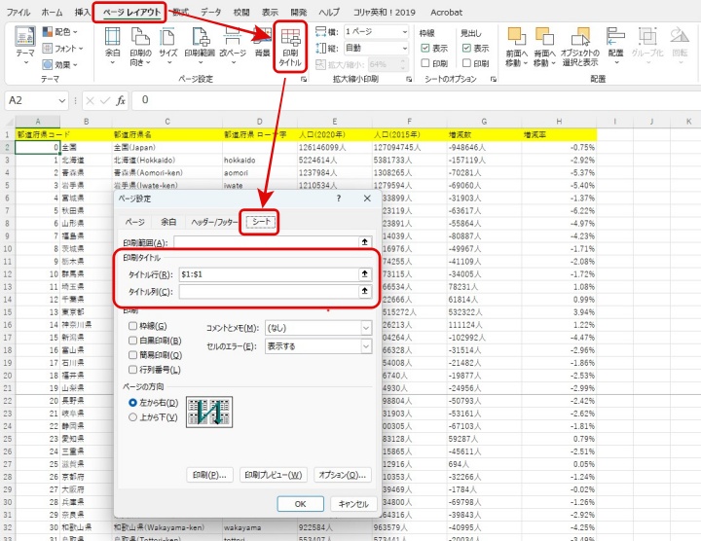The height and width of the screenshot is (541, 701).
Task: Click the OK button
Action: tap(301, 504)
